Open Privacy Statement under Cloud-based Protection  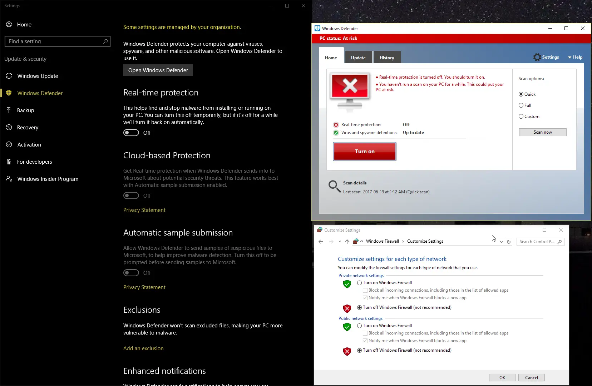(144, 210)
